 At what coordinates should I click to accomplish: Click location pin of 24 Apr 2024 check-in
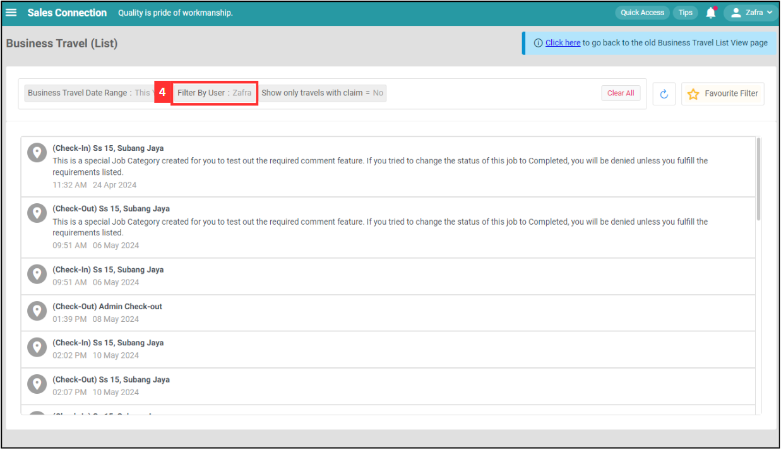(37, 152)
